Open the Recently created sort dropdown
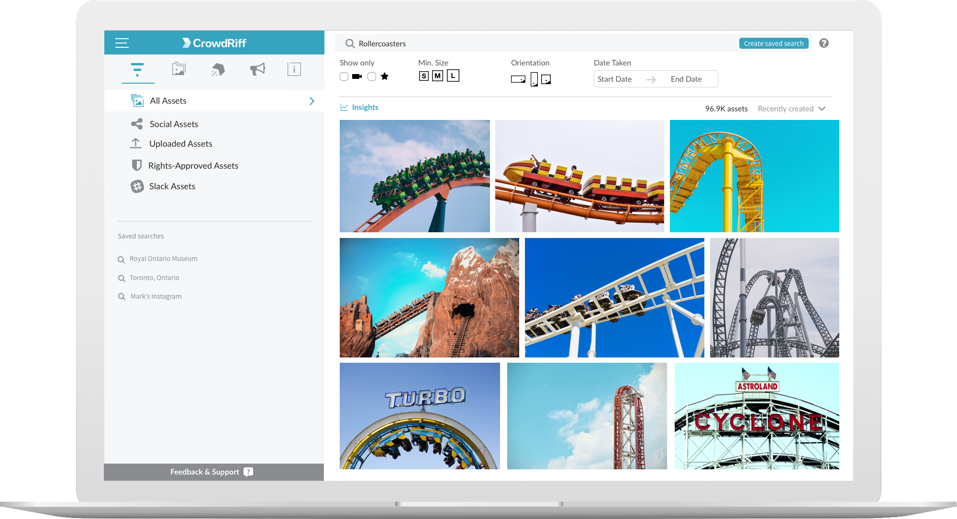957x519 pixels. pyautogui.click(x=791, y=109)
